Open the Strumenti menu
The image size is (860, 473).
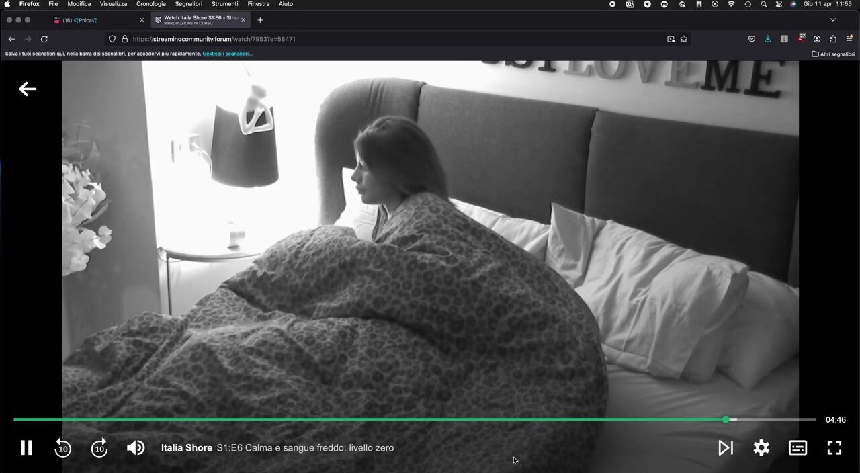225,4
